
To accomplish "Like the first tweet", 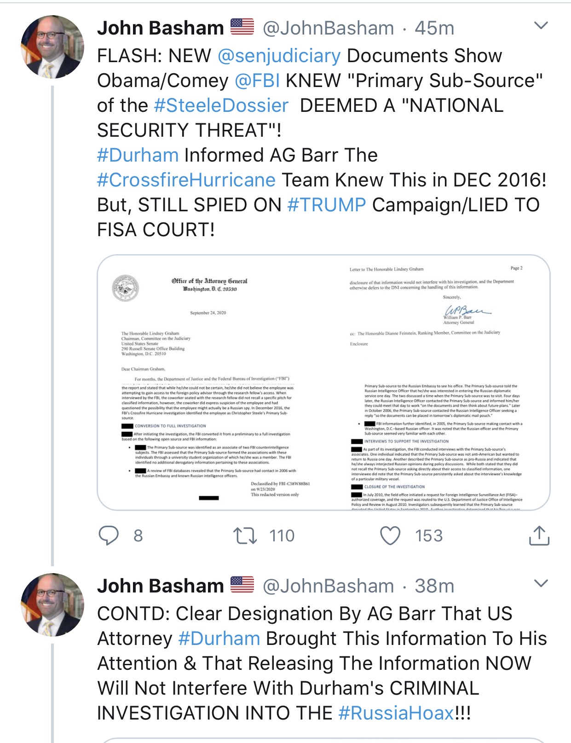I will (390, 535).
